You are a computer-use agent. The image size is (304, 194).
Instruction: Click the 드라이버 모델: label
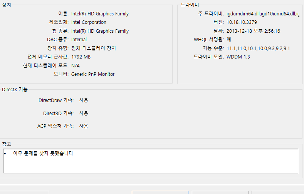pos(208,57)
